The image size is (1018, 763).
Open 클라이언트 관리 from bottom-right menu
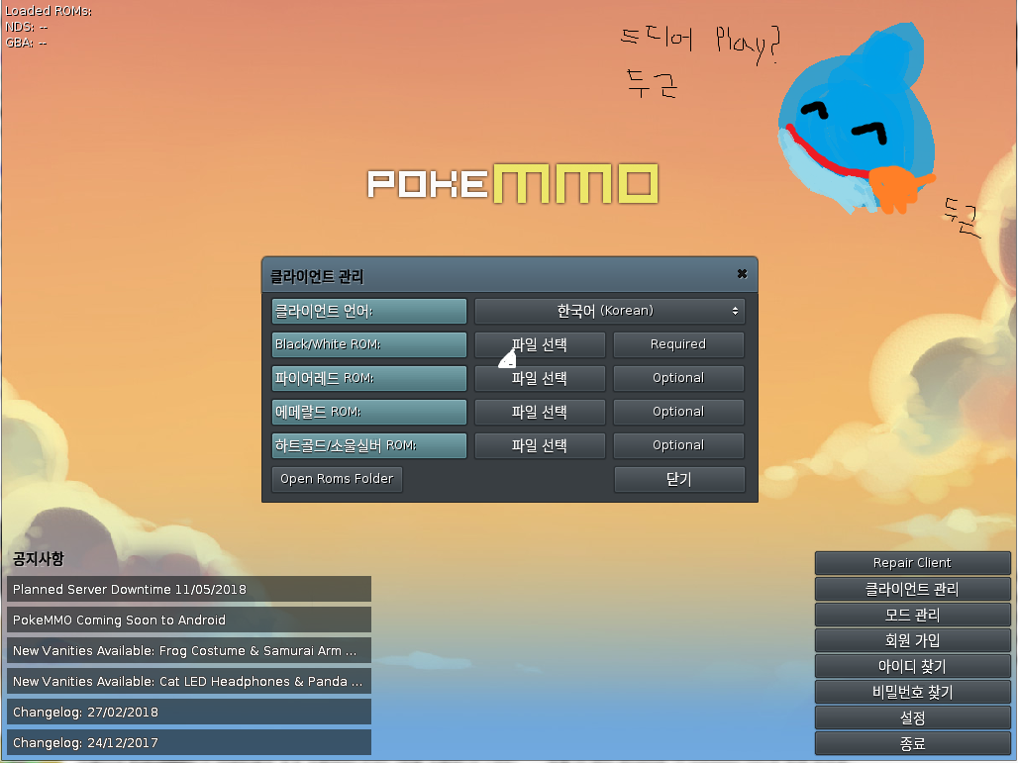[912, 589]
